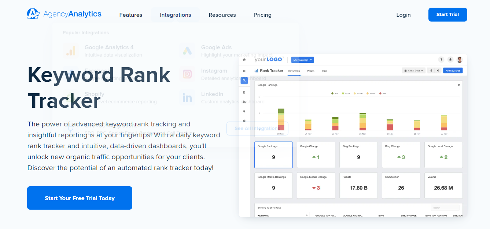Select the Volume stat card
490x229 pixels.
coord(443,186)
